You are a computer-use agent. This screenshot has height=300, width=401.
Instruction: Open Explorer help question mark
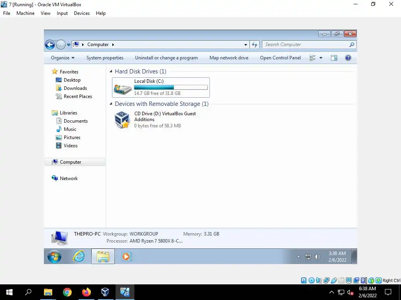348,58
